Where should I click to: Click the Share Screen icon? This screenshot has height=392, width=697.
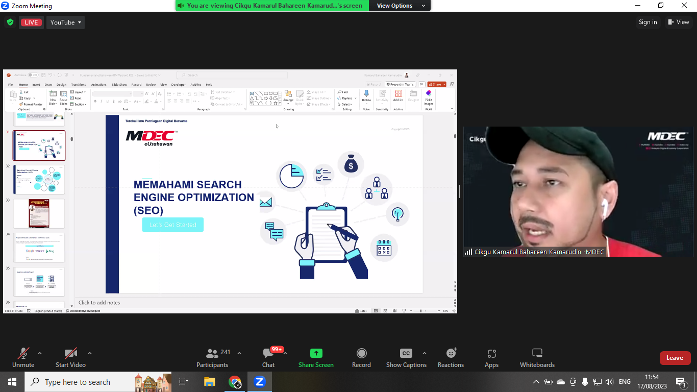[x=316, y=354]
